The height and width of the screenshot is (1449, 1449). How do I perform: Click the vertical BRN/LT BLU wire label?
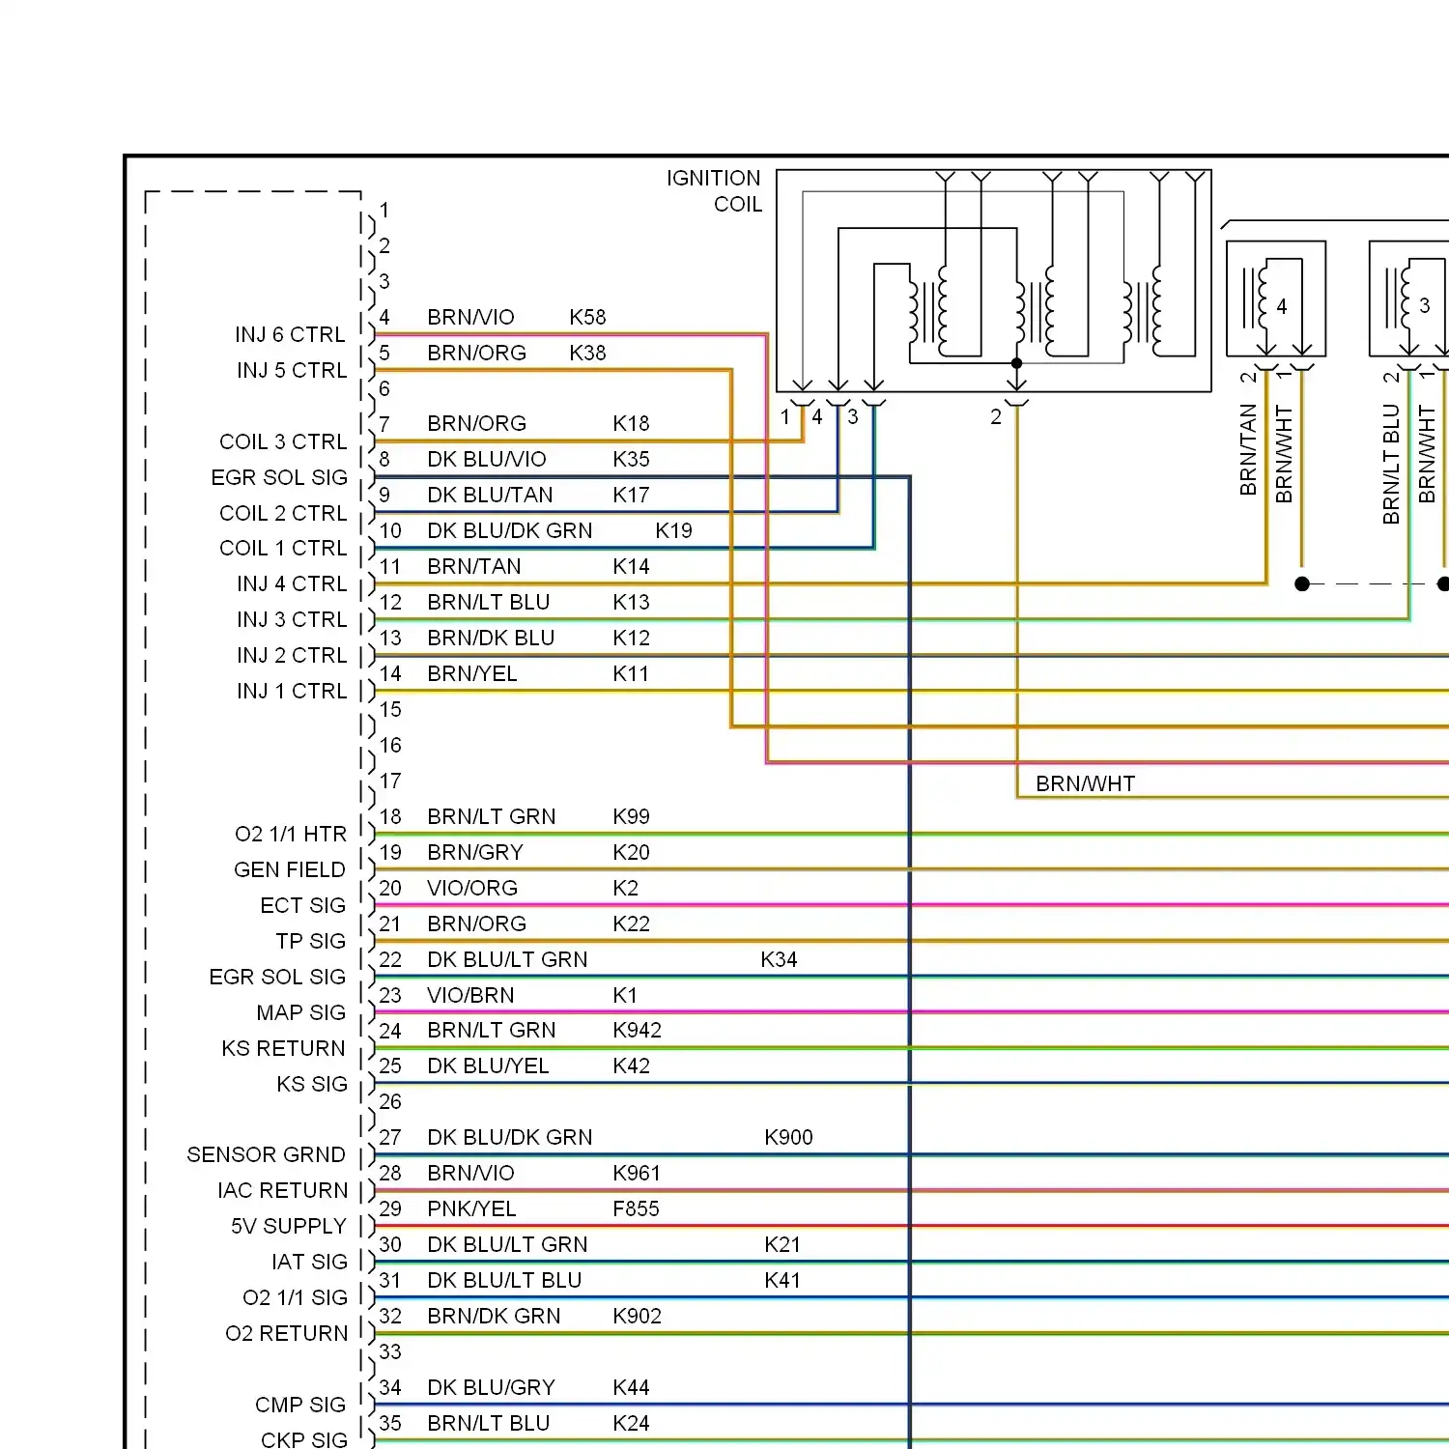click(1391, 465)
